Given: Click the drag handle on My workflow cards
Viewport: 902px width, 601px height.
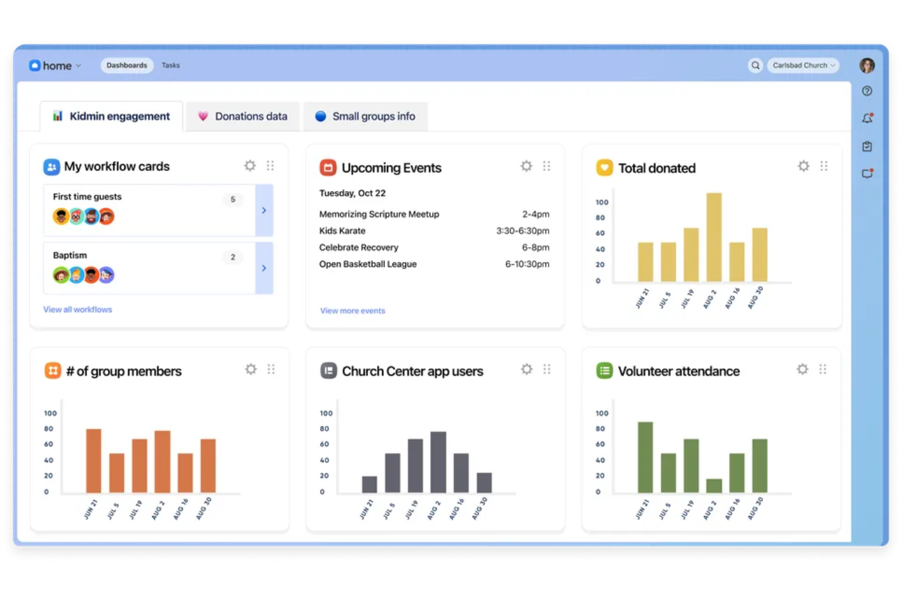Looking at the screenshot, I should (271, 165).
